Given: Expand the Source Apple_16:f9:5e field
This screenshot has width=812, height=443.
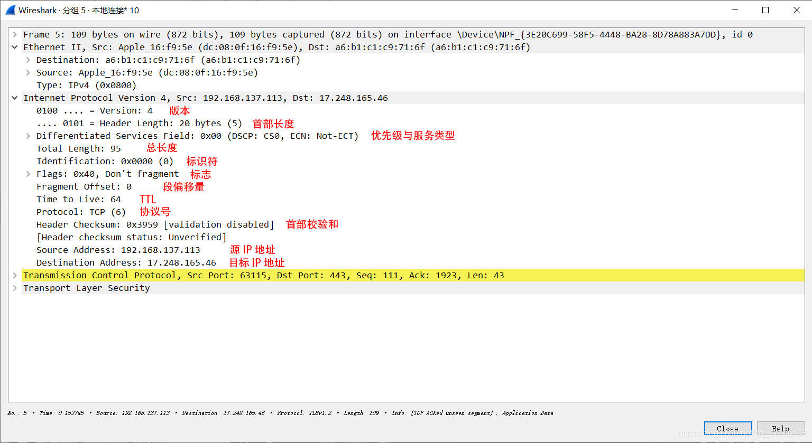Looking at the screenshot, I should coord(27,72).
